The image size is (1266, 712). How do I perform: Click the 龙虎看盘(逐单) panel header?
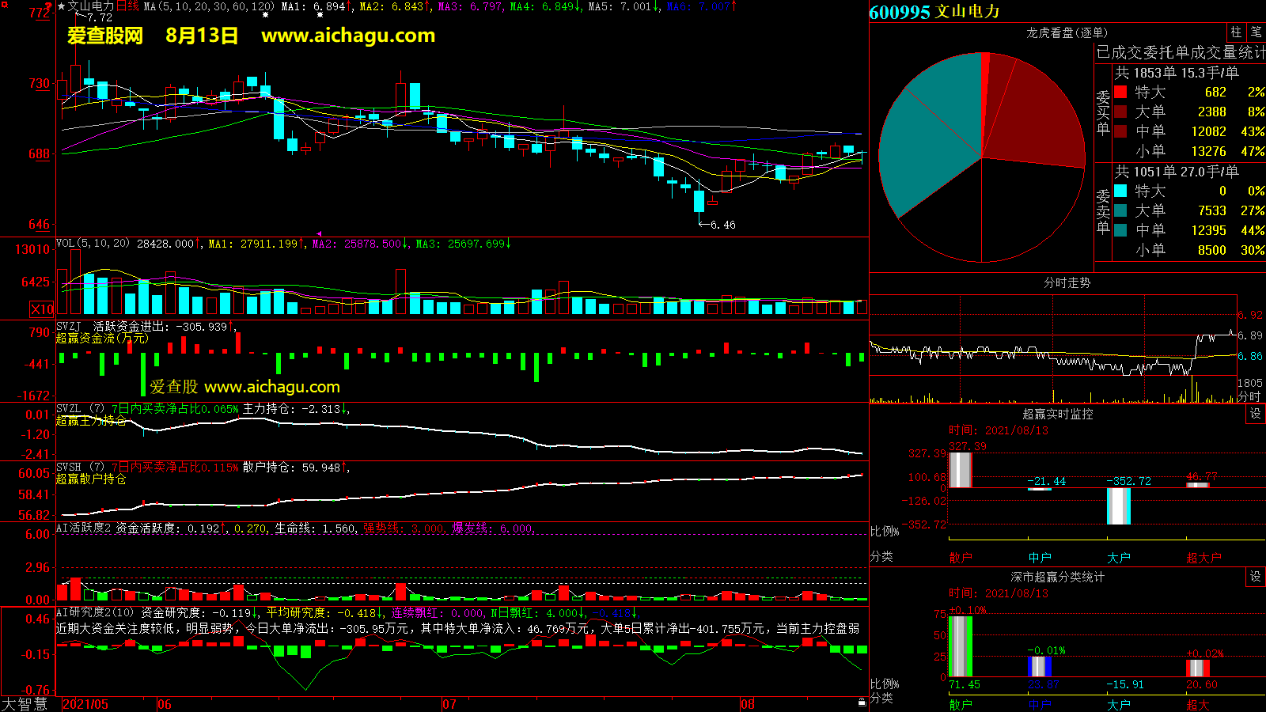pos(1067,32)
